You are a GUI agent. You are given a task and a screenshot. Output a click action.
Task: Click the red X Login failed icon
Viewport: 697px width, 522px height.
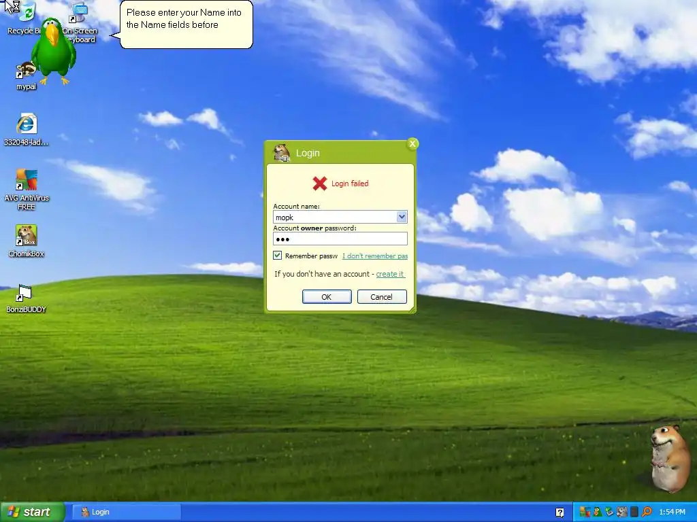point(320,184)
